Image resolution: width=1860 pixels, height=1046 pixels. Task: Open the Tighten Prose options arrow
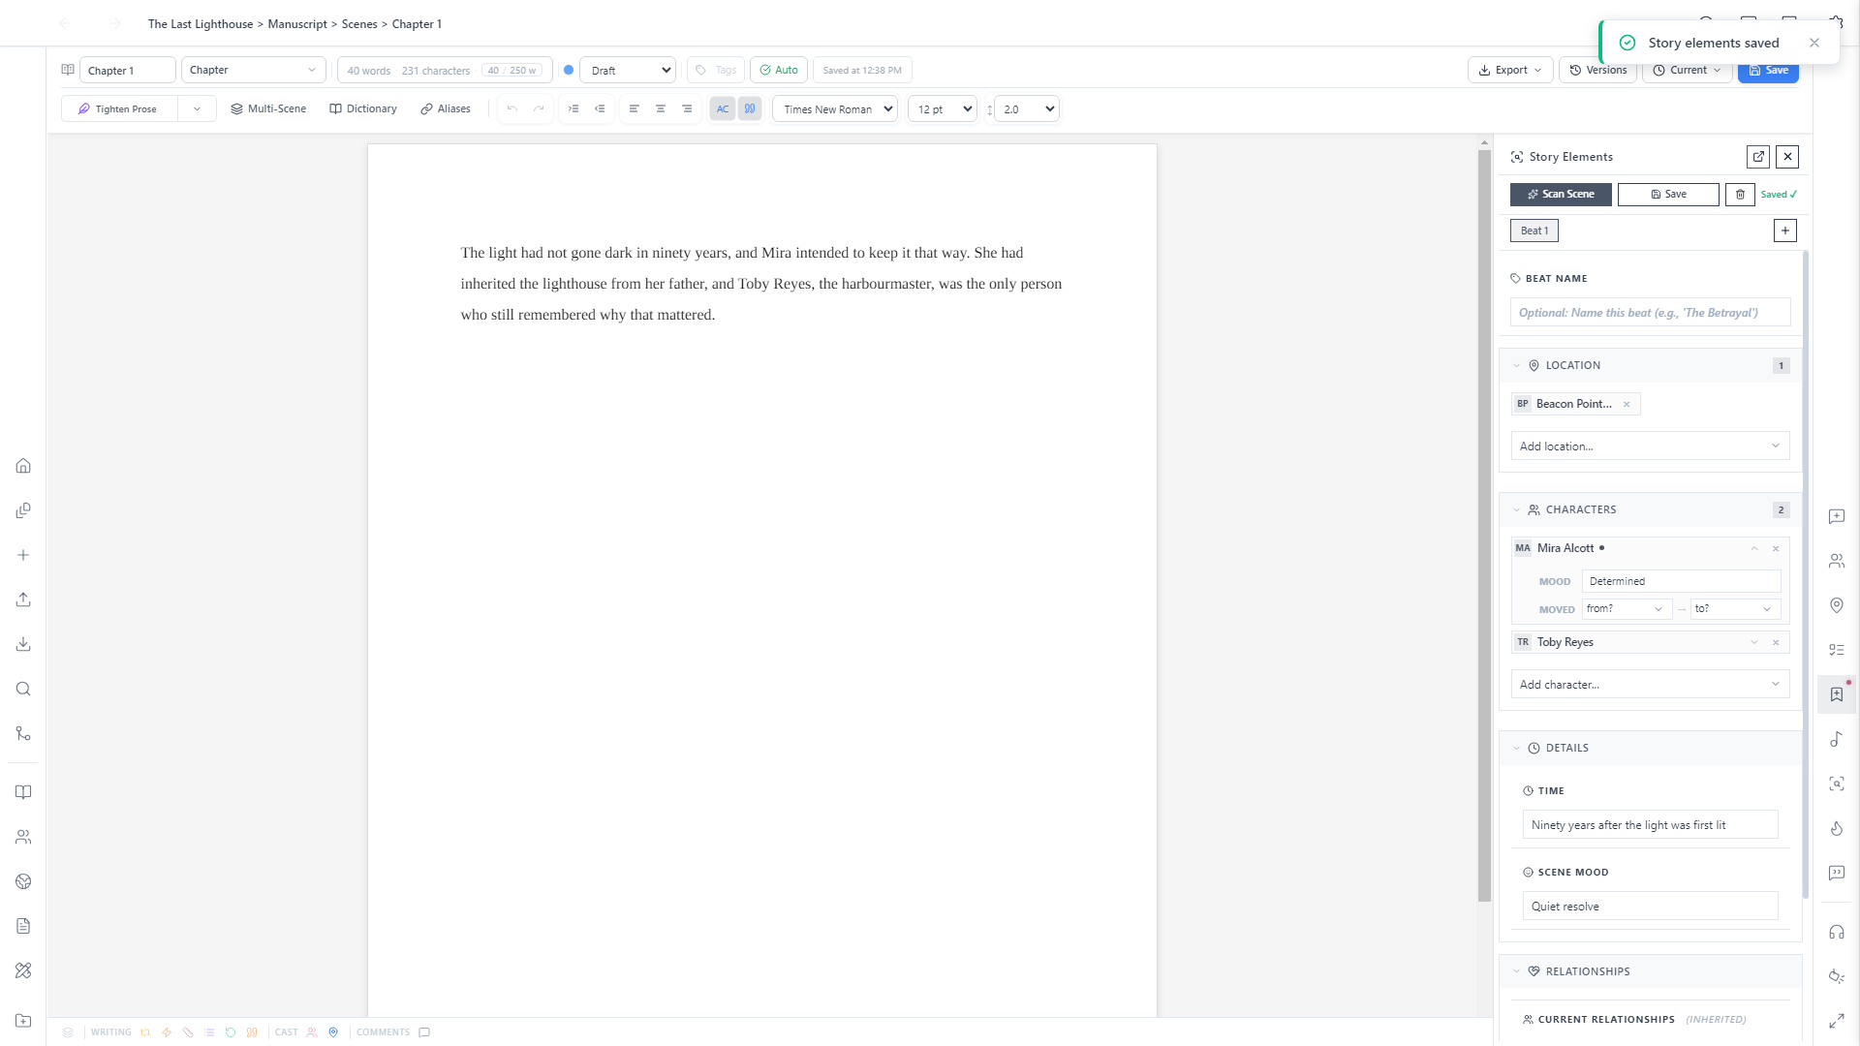[197, 108]
